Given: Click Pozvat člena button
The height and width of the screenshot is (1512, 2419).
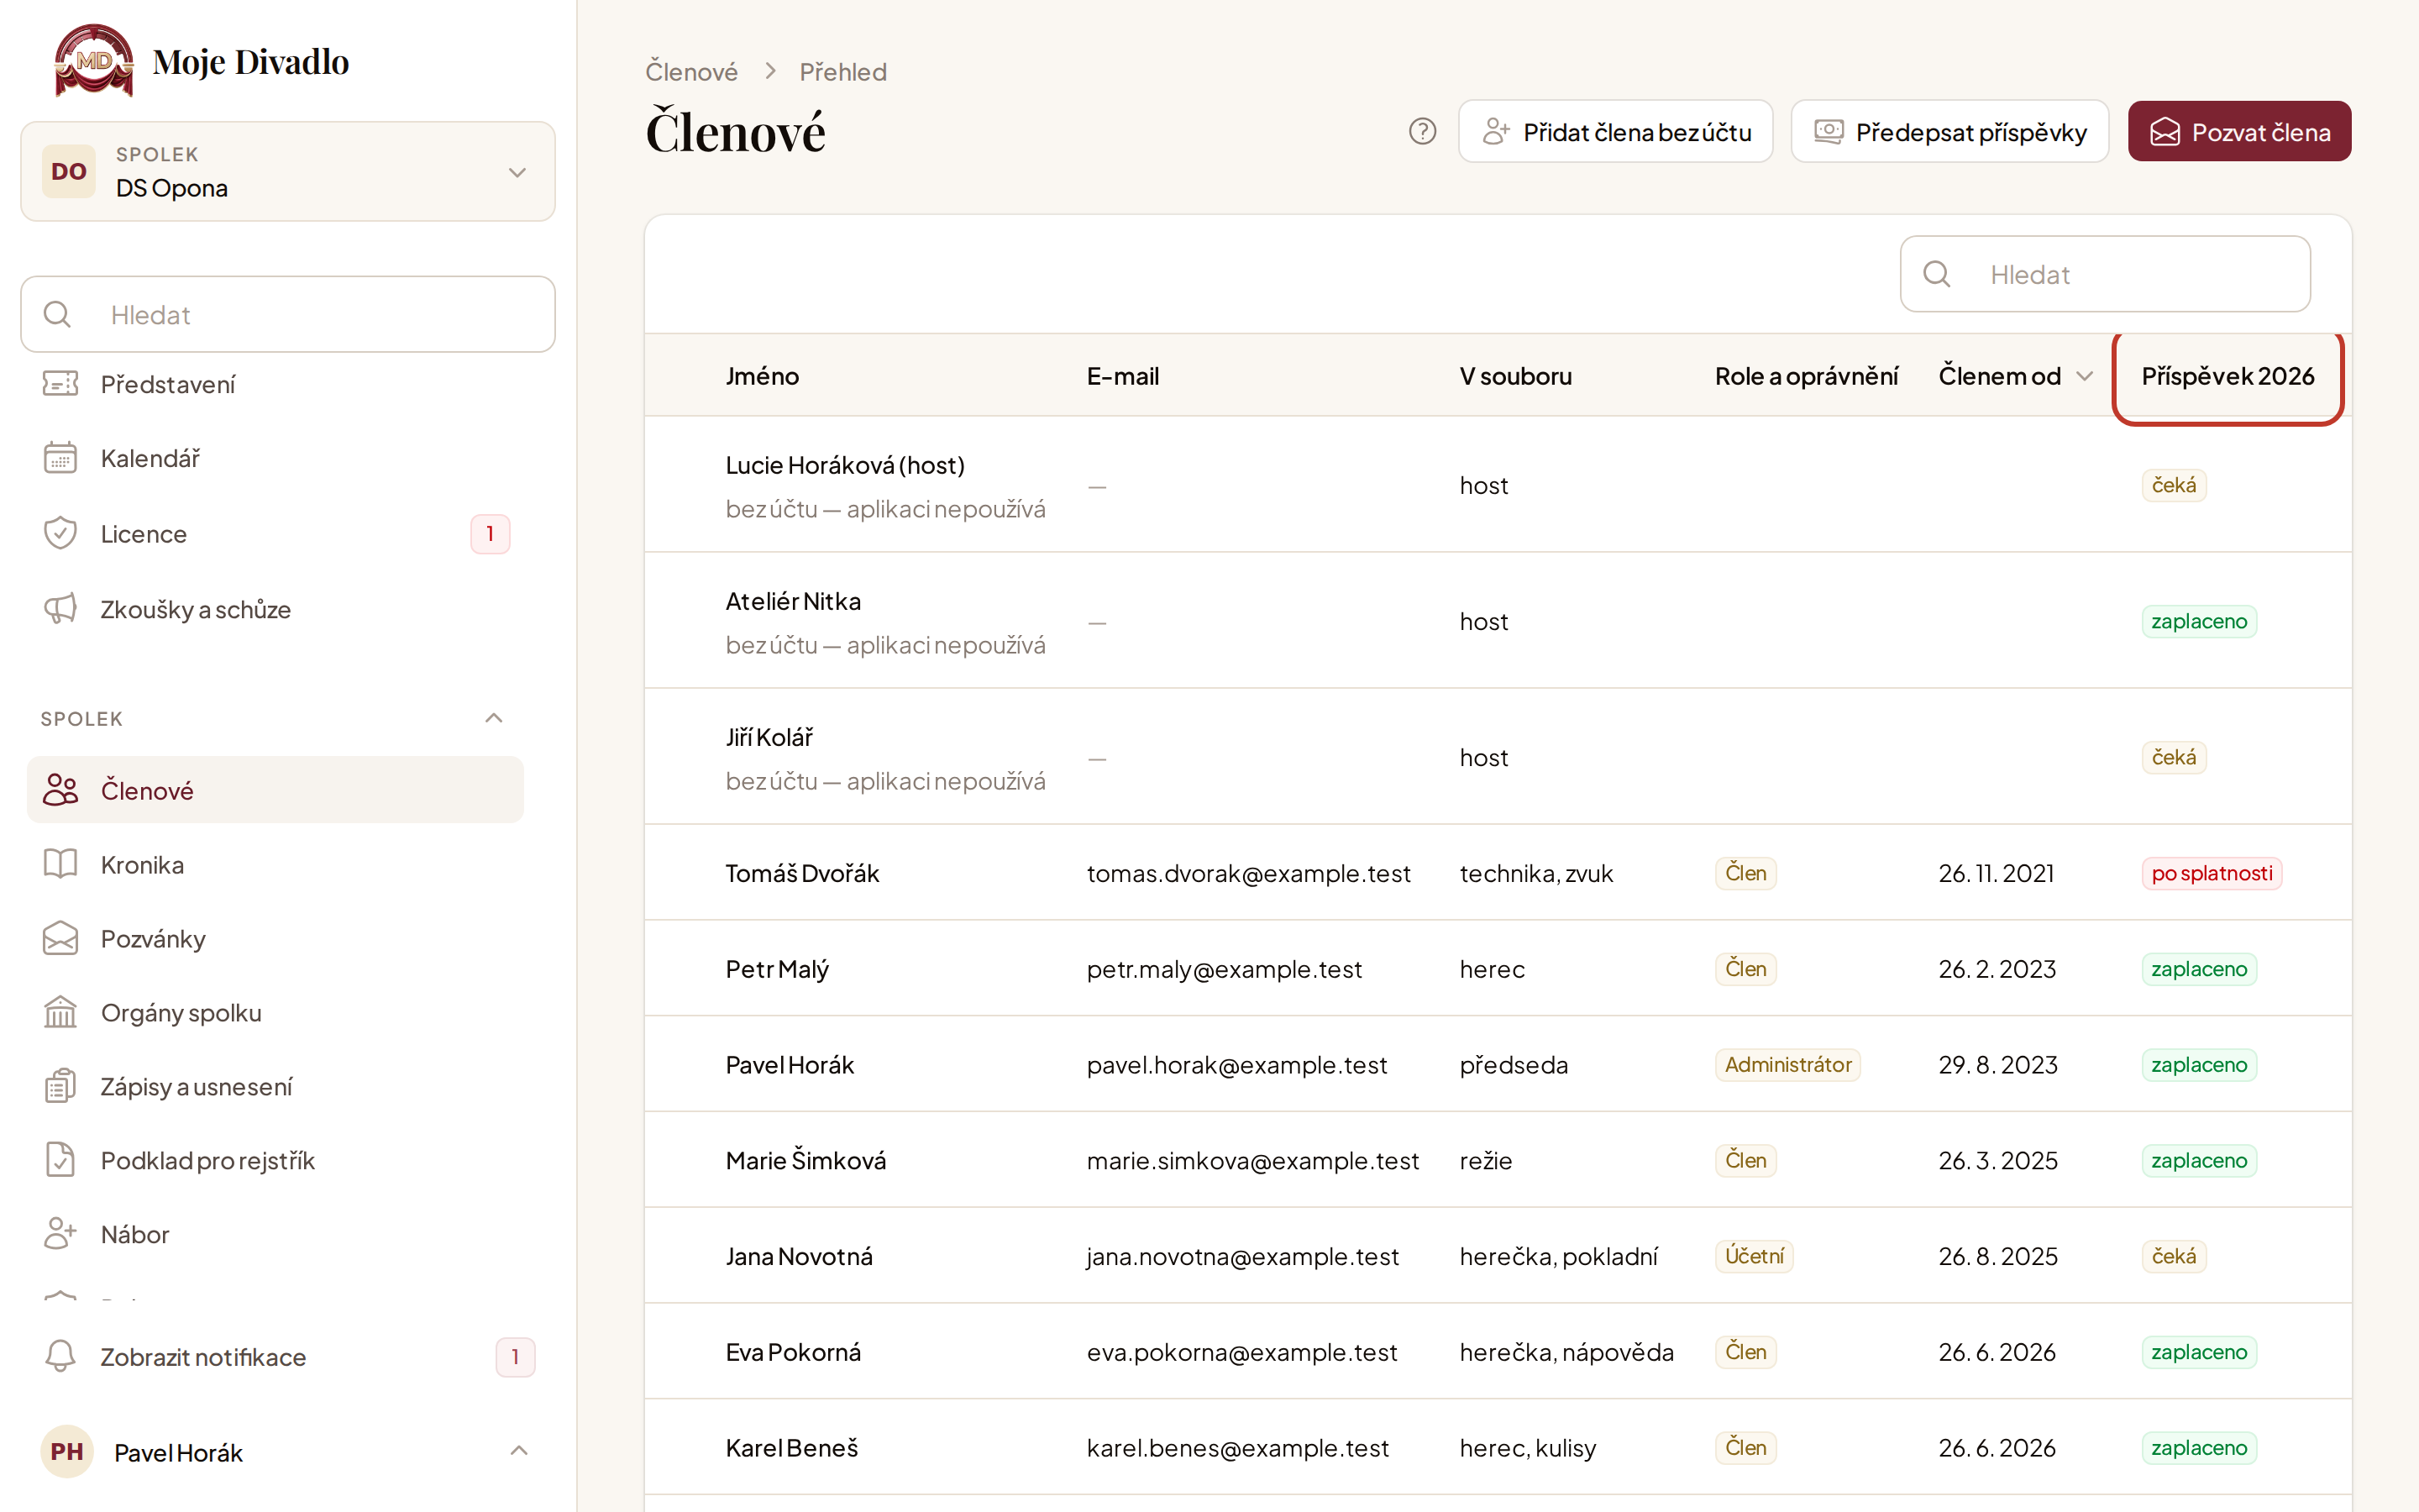Looking at the screenshot, I should (2239, 131).
